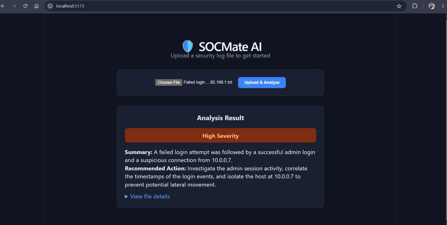Bookmark this page with star icon
This screenshot has width=447, height=225.
point(399,6)
